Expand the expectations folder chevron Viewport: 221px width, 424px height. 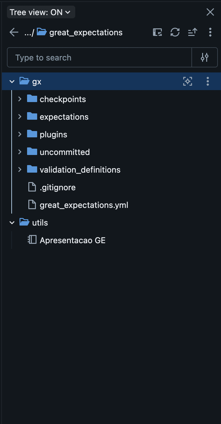point(20,117)
